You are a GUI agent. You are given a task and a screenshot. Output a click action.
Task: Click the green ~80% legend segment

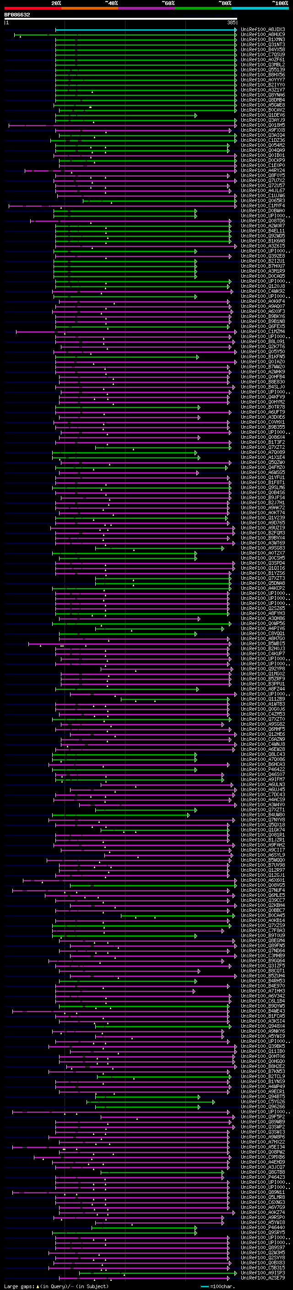[x=203, y=9]
